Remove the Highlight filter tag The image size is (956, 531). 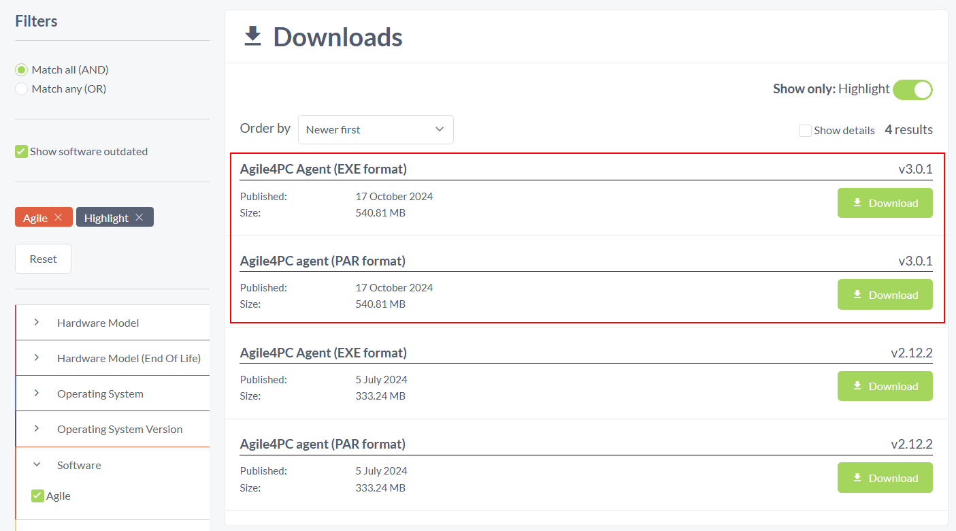coord(139,217)
